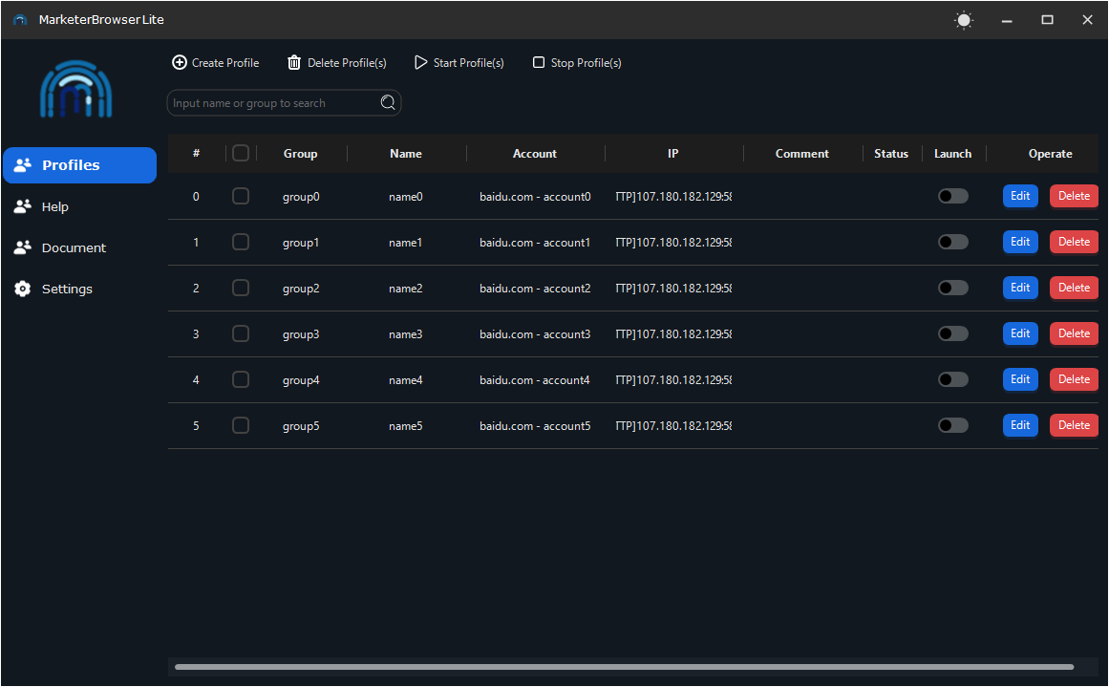Click the Settings gear icon in sidebar
The width and height of the screenshot is (1109, 687).
[23, 289]
